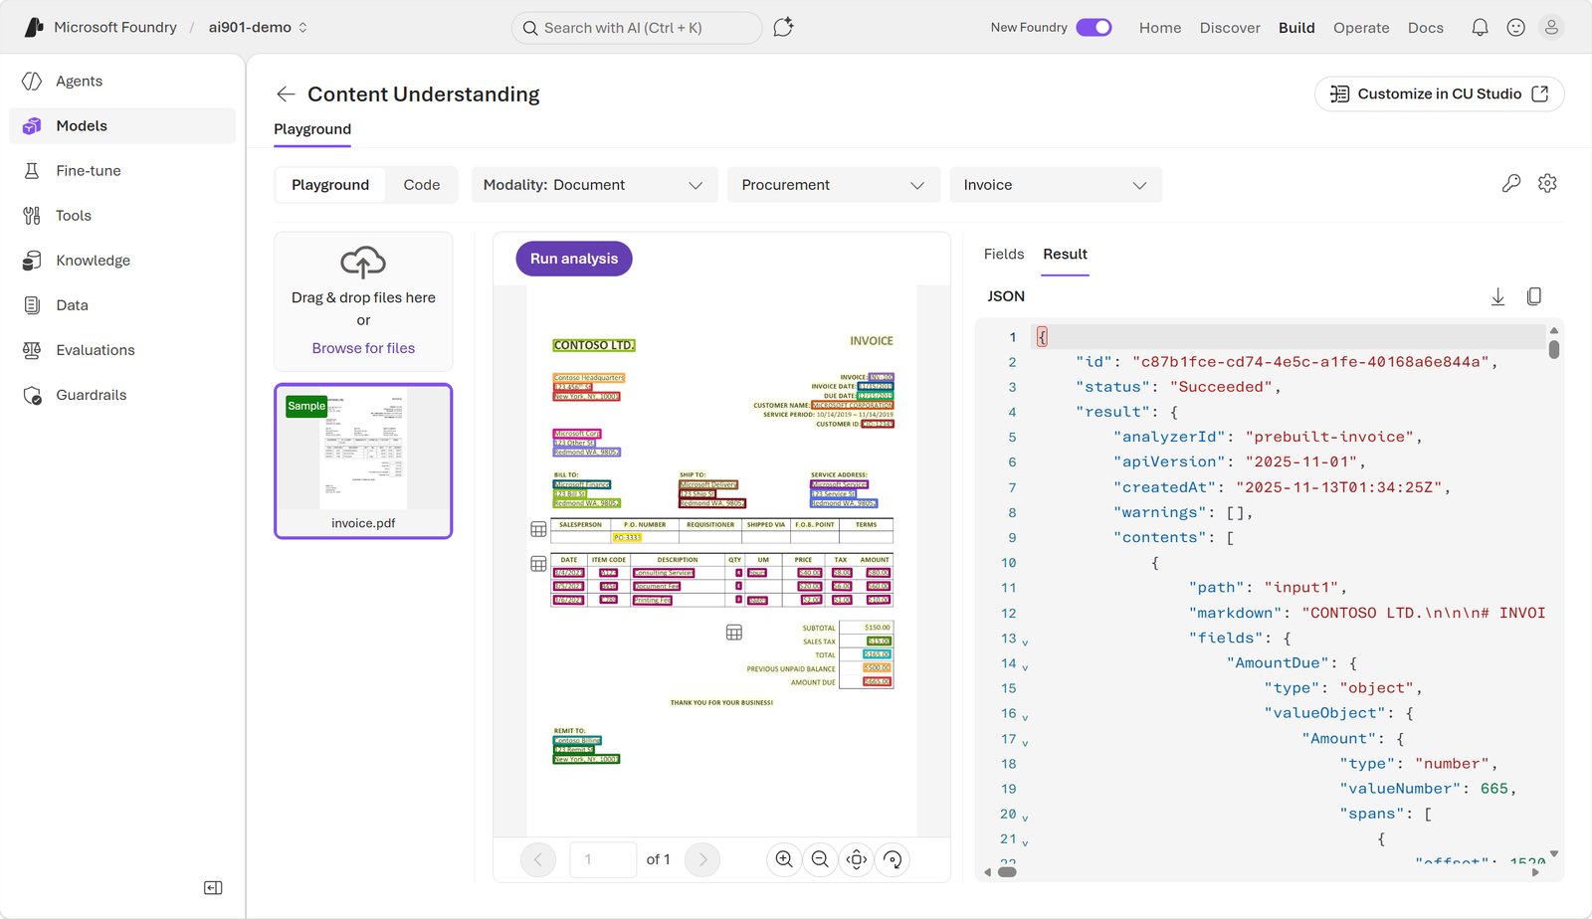Switch to the Code tab

pos(422,185)
